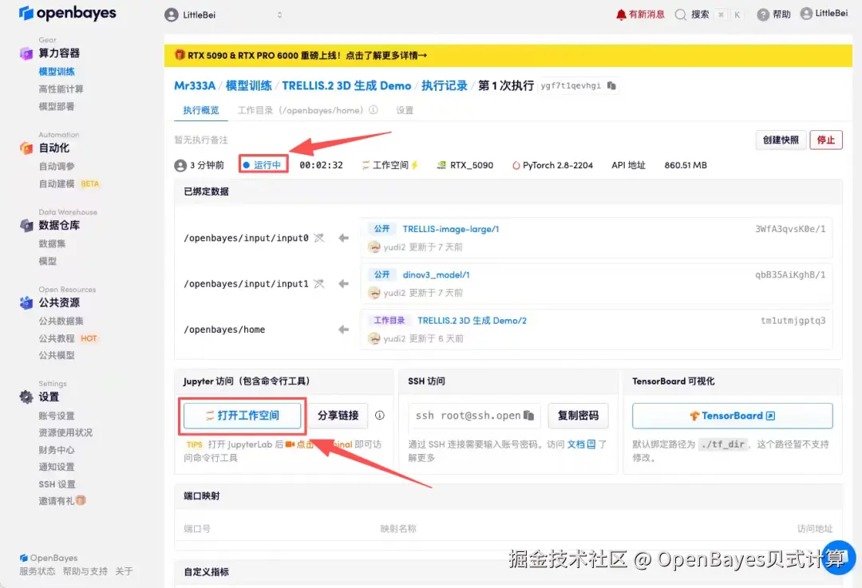Copy the execution ID ygf7t1qevhgi

[x=611, y=85]
